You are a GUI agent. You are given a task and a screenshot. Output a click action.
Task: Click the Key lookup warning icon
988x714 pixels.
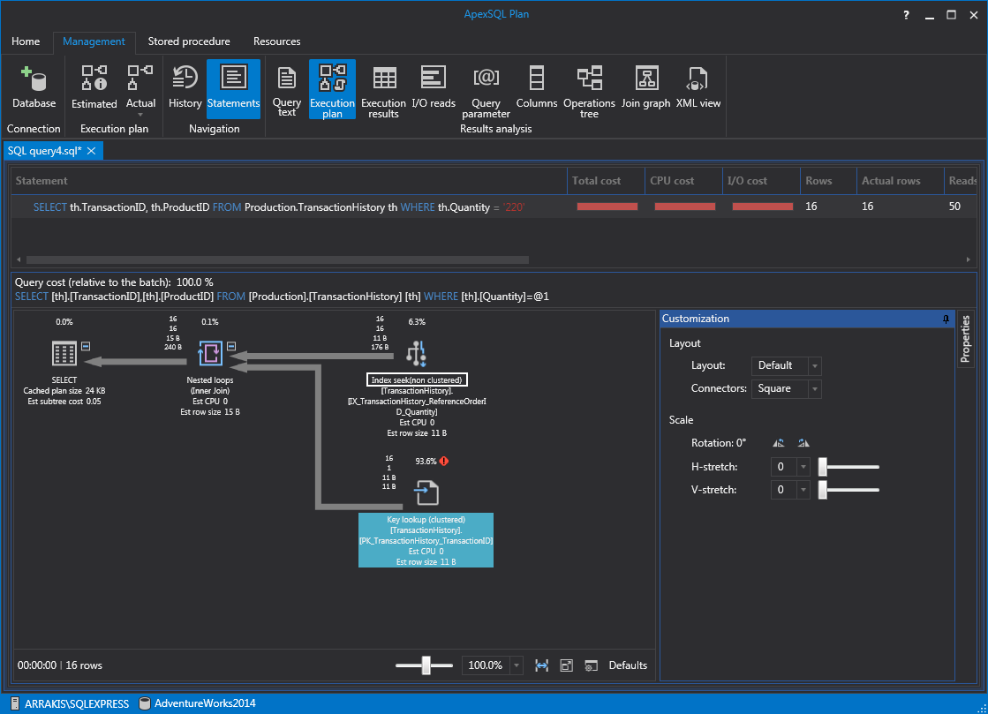coord(444,461)
